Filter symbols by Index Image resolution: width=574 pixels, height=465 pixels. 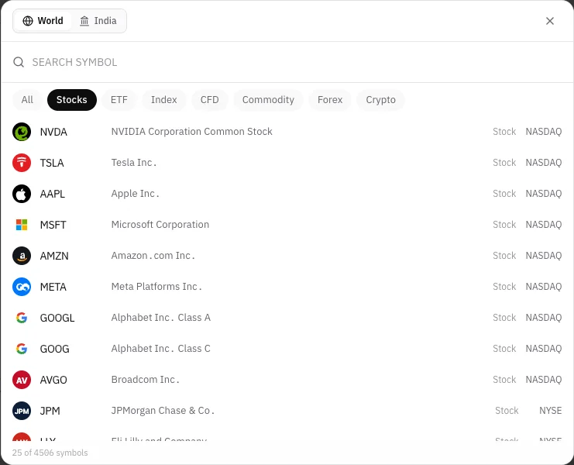click(164, 100)
